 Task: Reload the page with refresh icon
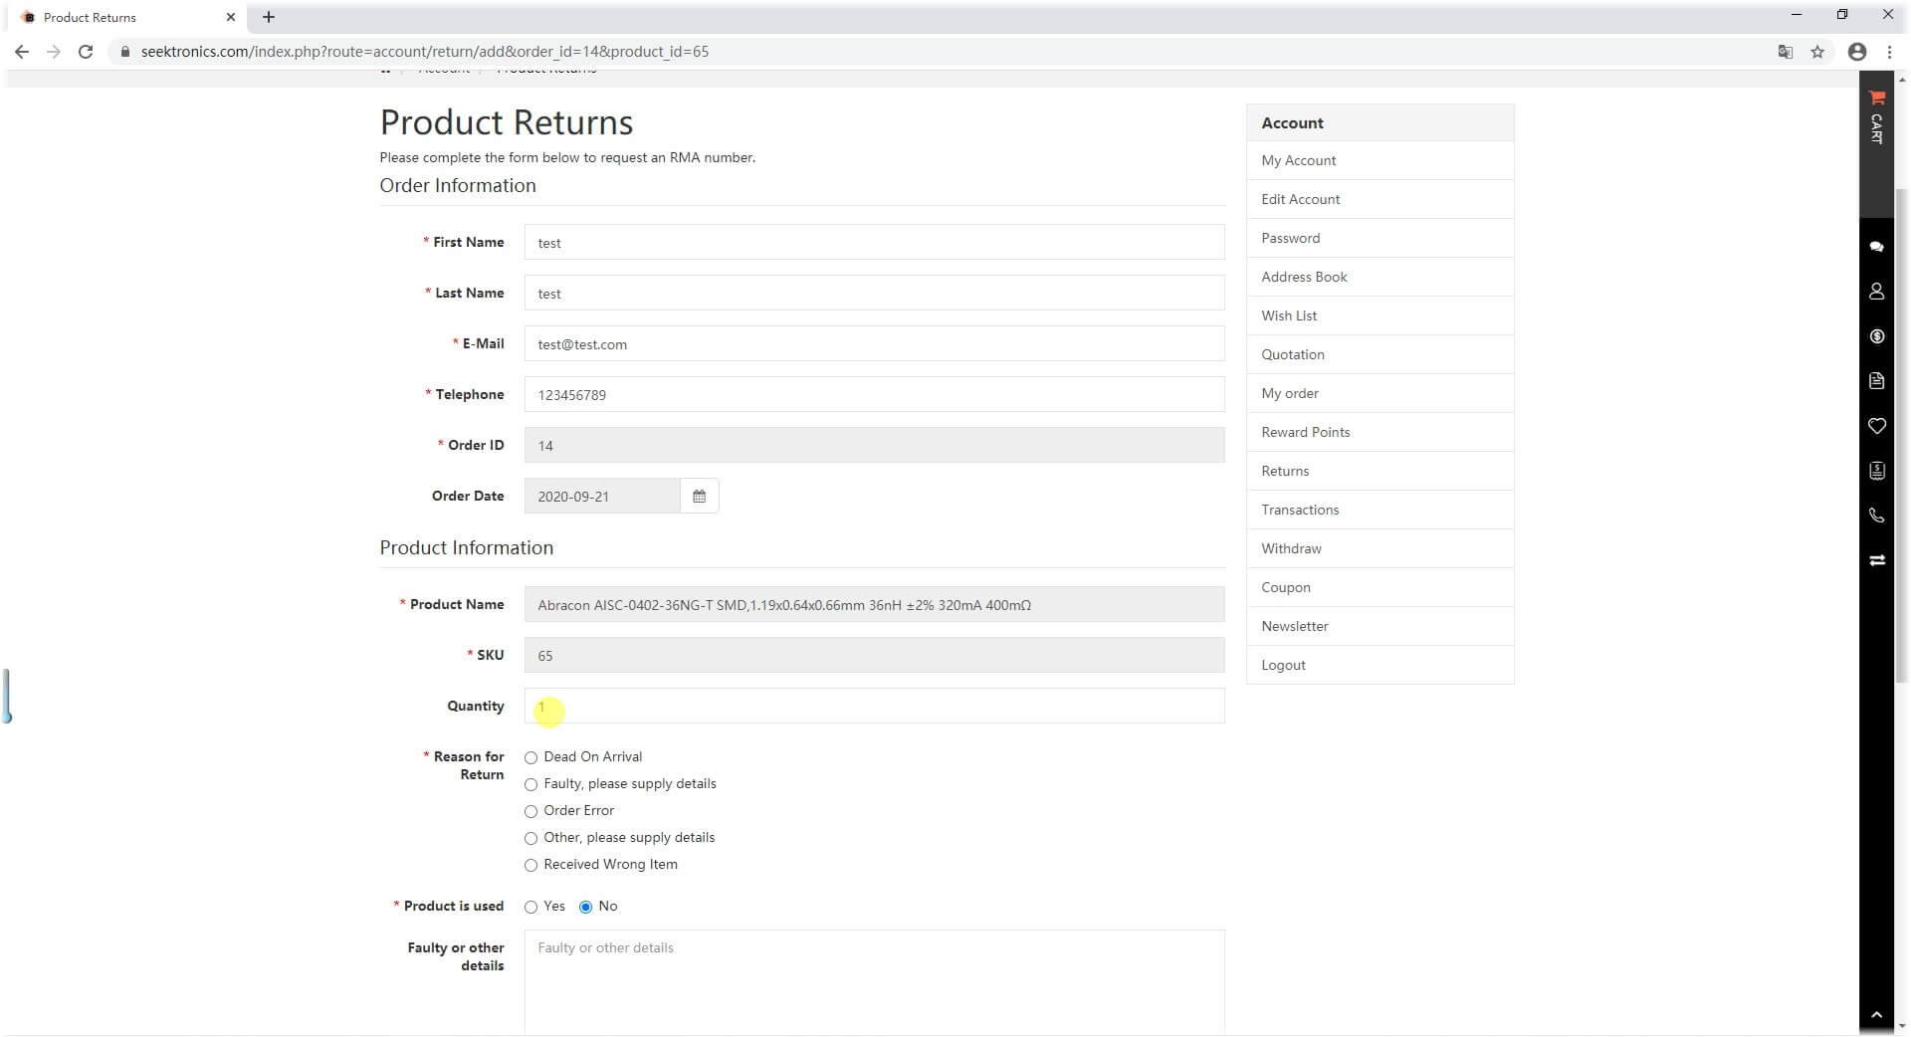coord(86,52)
